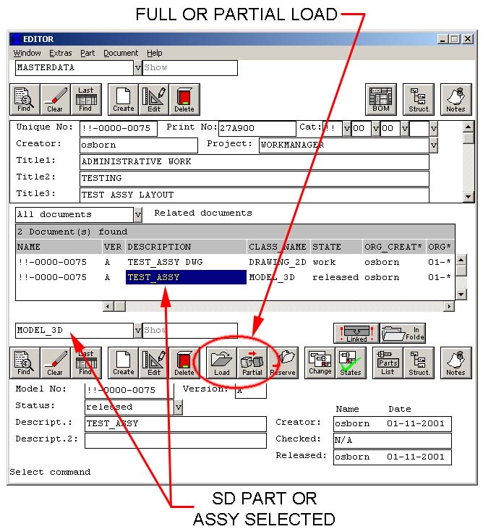Screen dimensions: 483x529
Task: Click the Create button in lower toolbar
Action: pos(124,363)
